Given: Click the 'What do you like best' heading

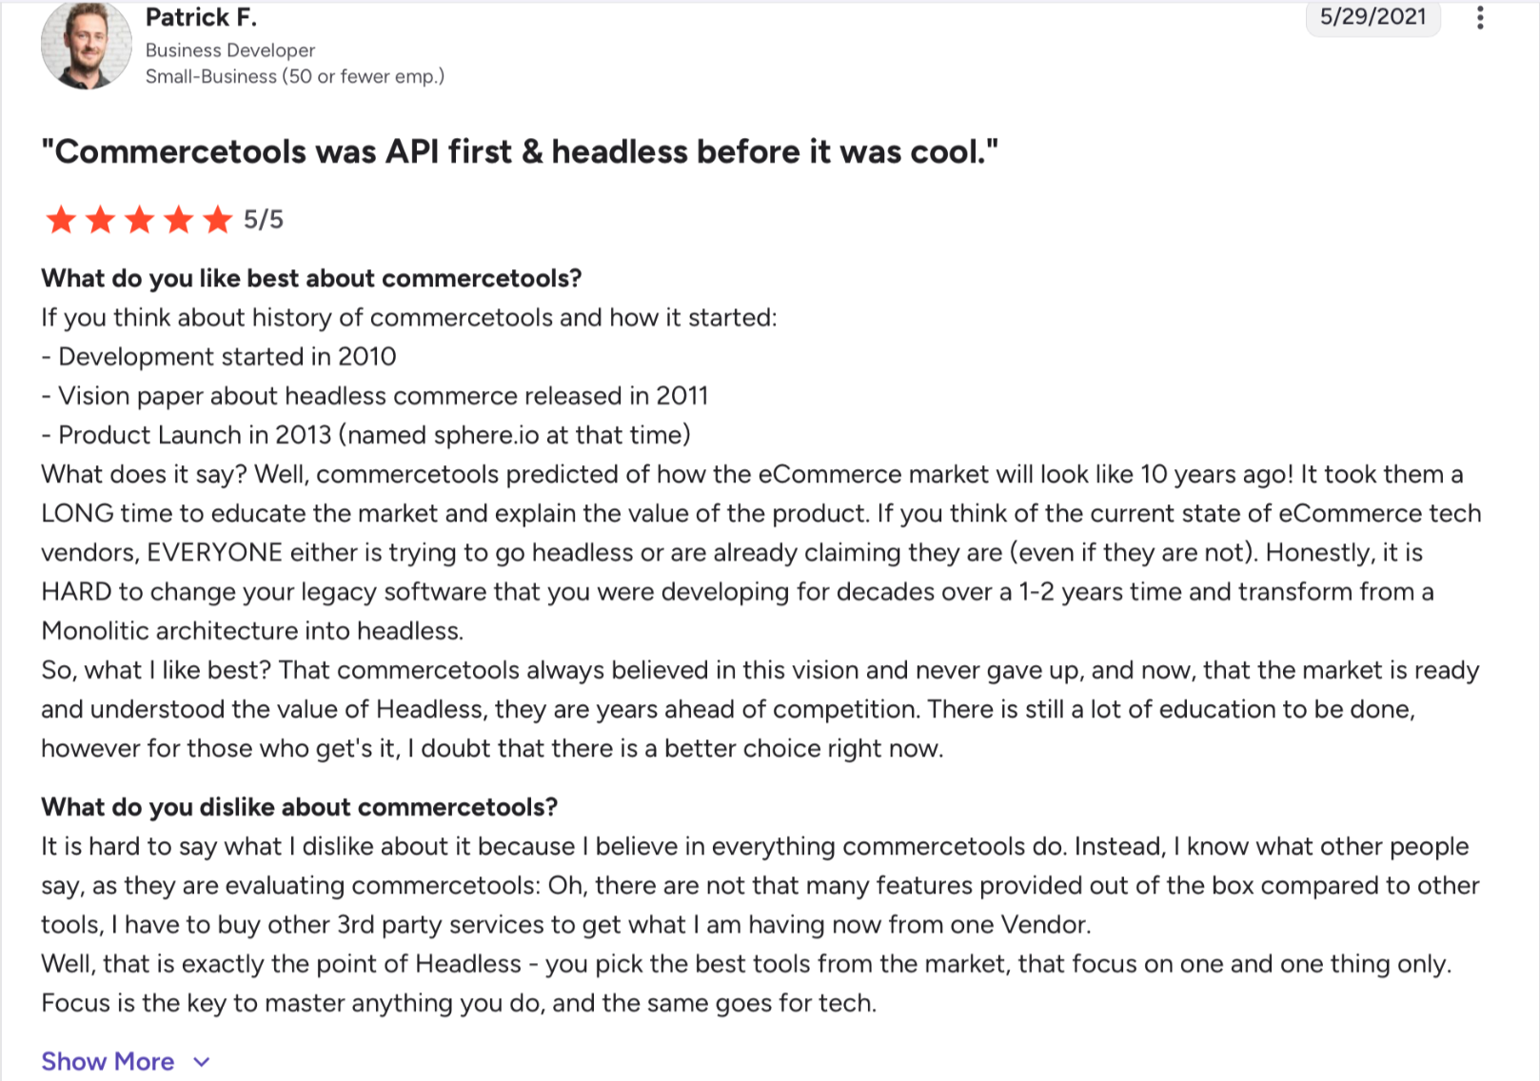Looking at the screenshot, I should (x=311, y=279).
